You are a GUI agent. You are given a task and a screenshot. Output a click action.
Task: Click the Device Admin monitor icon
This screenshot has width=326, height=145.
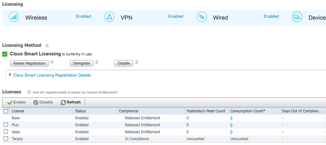pos(297,17)
